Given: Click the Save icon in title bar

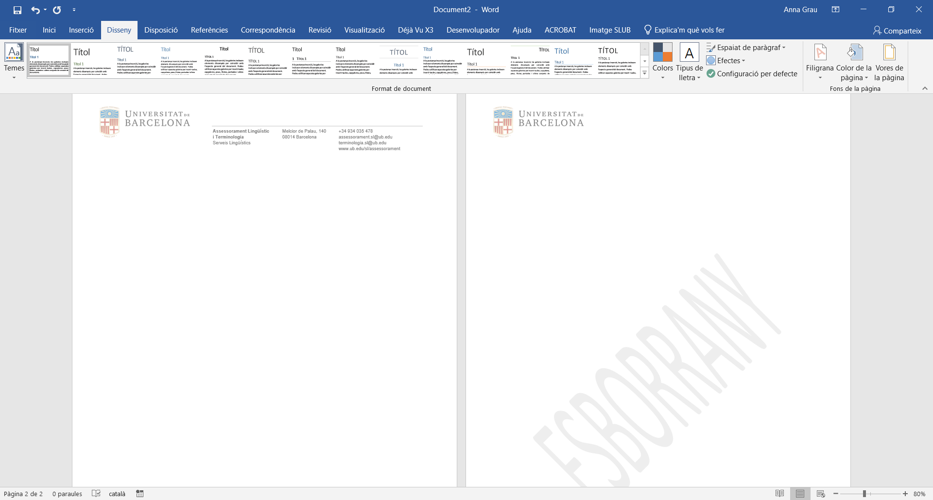Looking at the screenshot, I should [17, 10].
